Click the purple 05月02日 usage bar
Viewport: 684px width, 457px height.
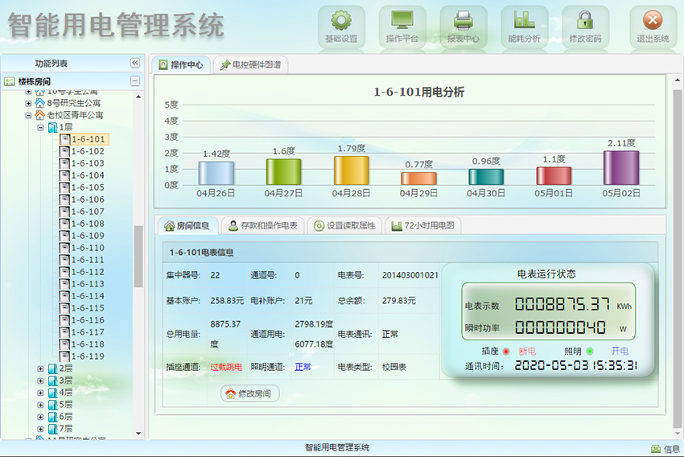(x=621, y=167)
